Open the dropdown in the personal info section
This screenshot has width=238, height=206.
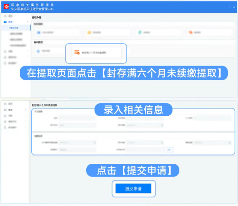click(x=145, y=125)
